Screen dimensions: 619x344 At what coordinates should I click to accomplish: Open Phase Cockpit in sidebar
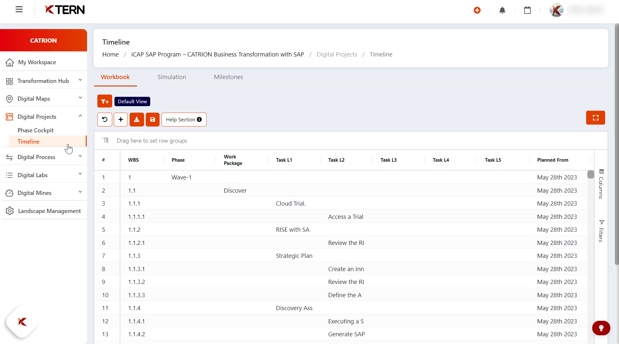pos(35,130)
